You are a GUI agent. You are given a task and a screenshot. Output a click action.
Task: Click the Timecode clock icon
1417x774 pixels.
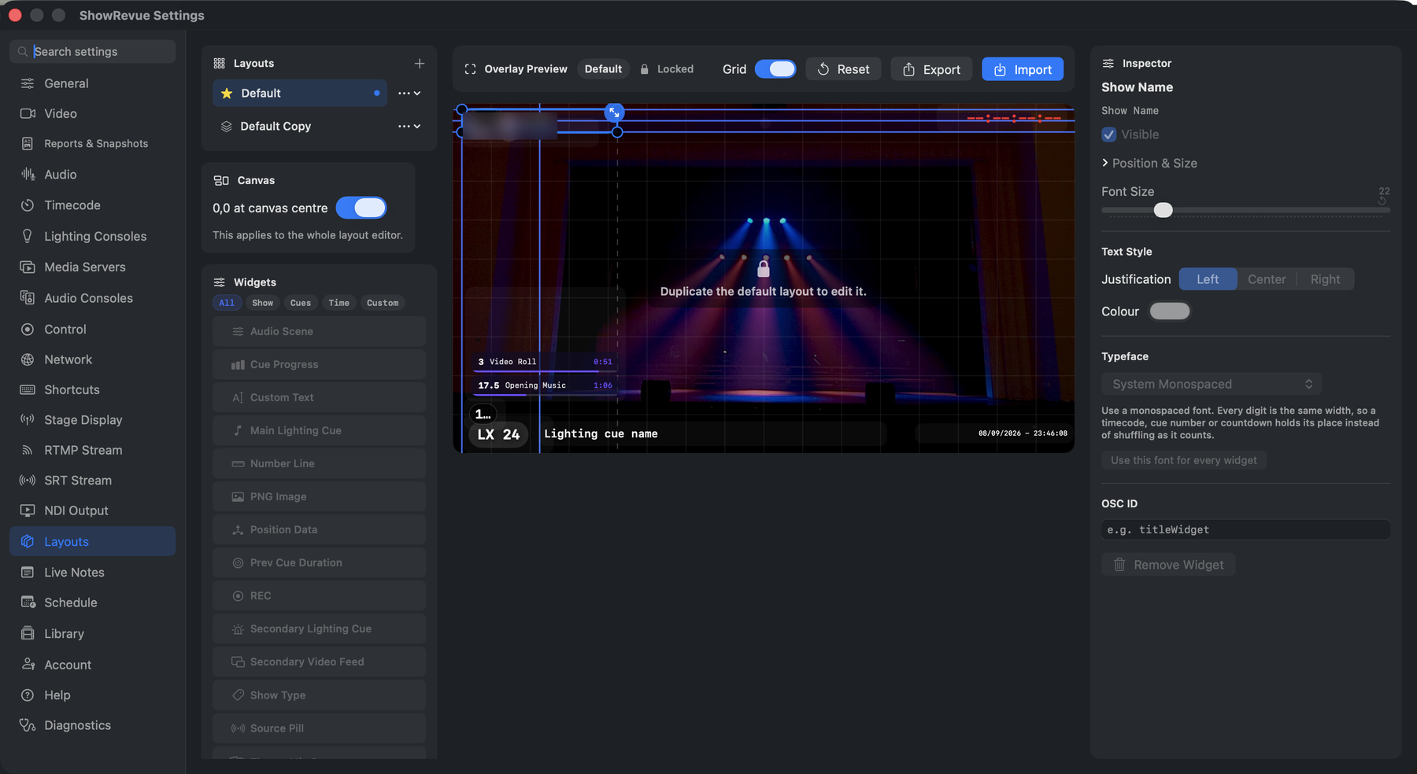tap(28, 205)
